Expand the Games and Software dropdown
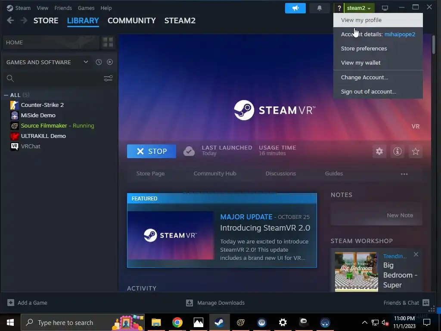The height and width of the screenshot is (331, 441). pos(86,62)
